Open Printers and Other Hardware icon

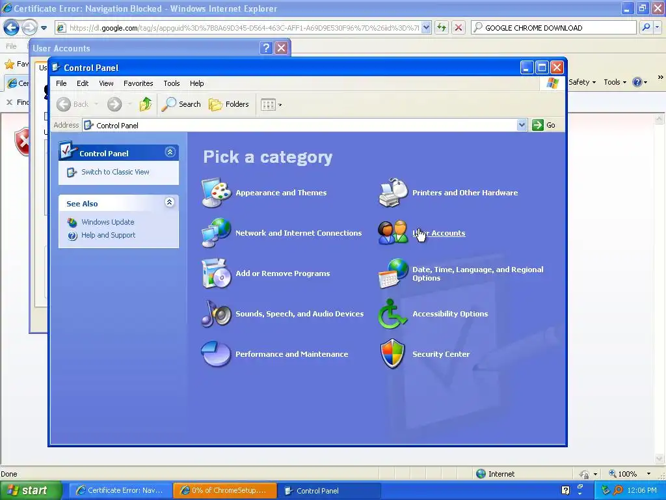(393, 193)
